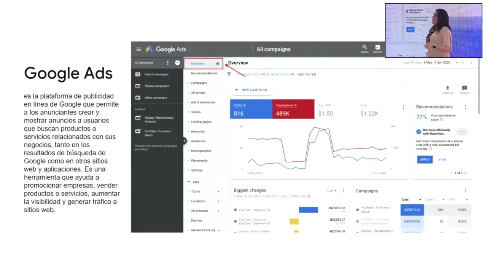Click the NEW CAMPAIGN button
This screenshot has width=487, height=274.
(251, 90)
